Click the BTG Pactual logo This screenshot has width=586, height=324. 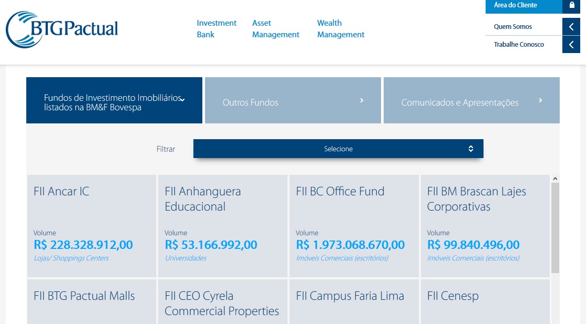click(62, 29)
